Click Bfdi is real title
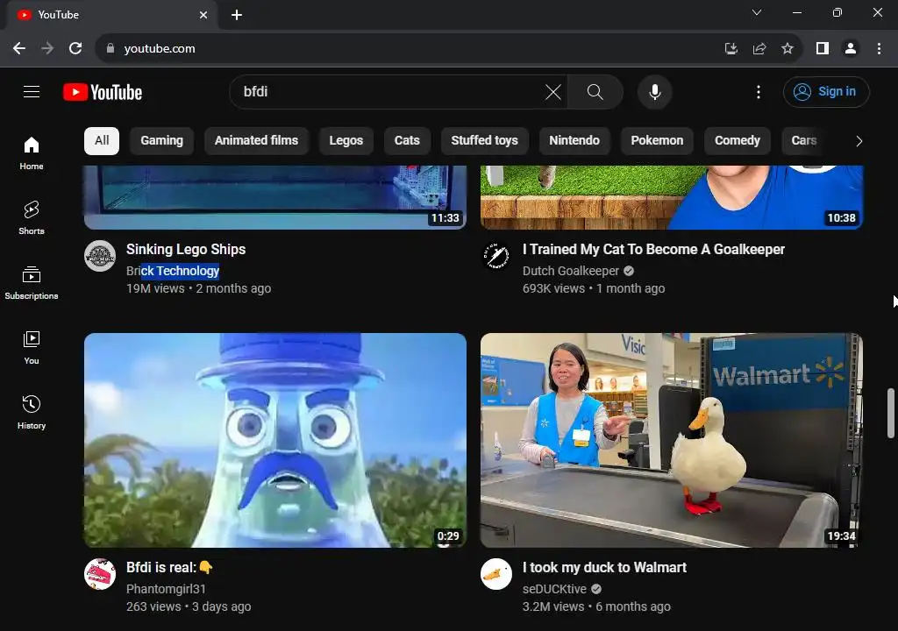Screen dimensions: 898x631 click(169, 567)
